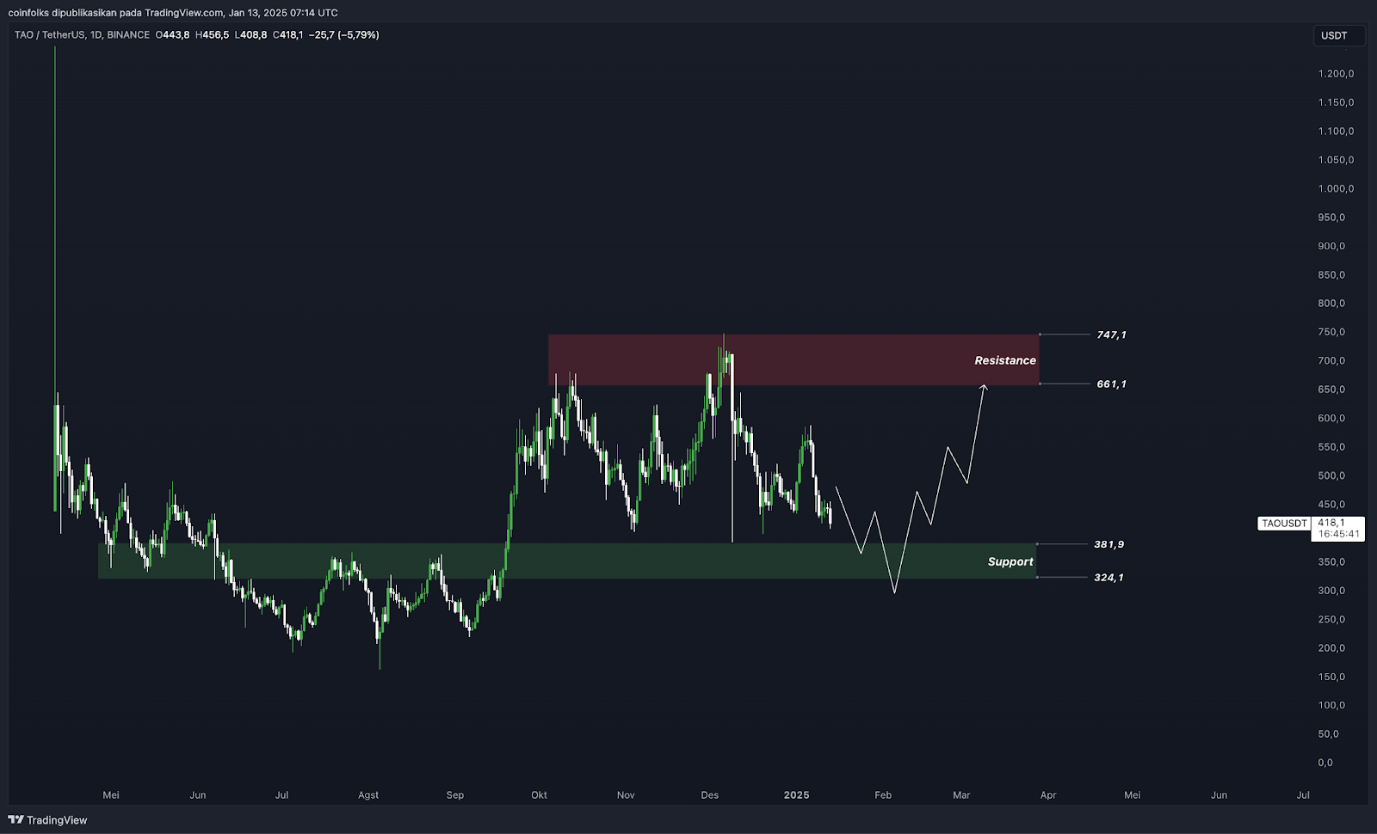Click the close value C418,1
Image resolution: width=1377 pixels, height=834 pixels.
pos(287,35)
